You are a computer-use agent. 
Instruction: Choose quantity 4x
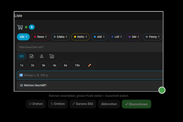click(x=55, y=65)
